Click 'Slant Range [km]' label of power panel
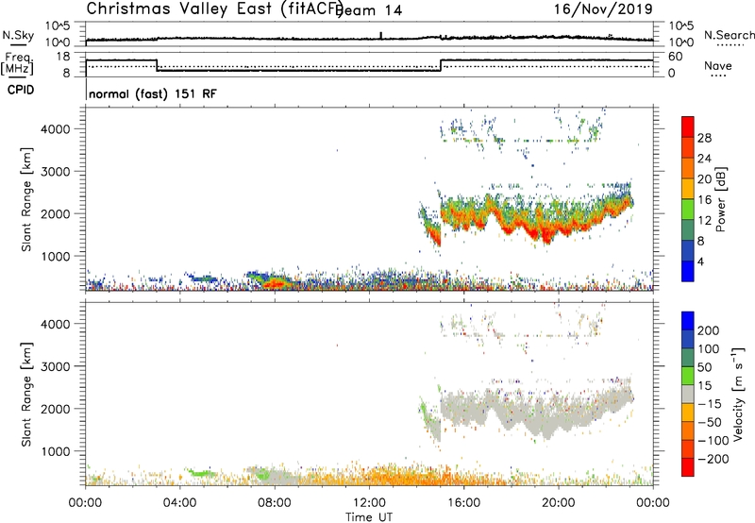The image size is (755, 523). coord(26,199)
